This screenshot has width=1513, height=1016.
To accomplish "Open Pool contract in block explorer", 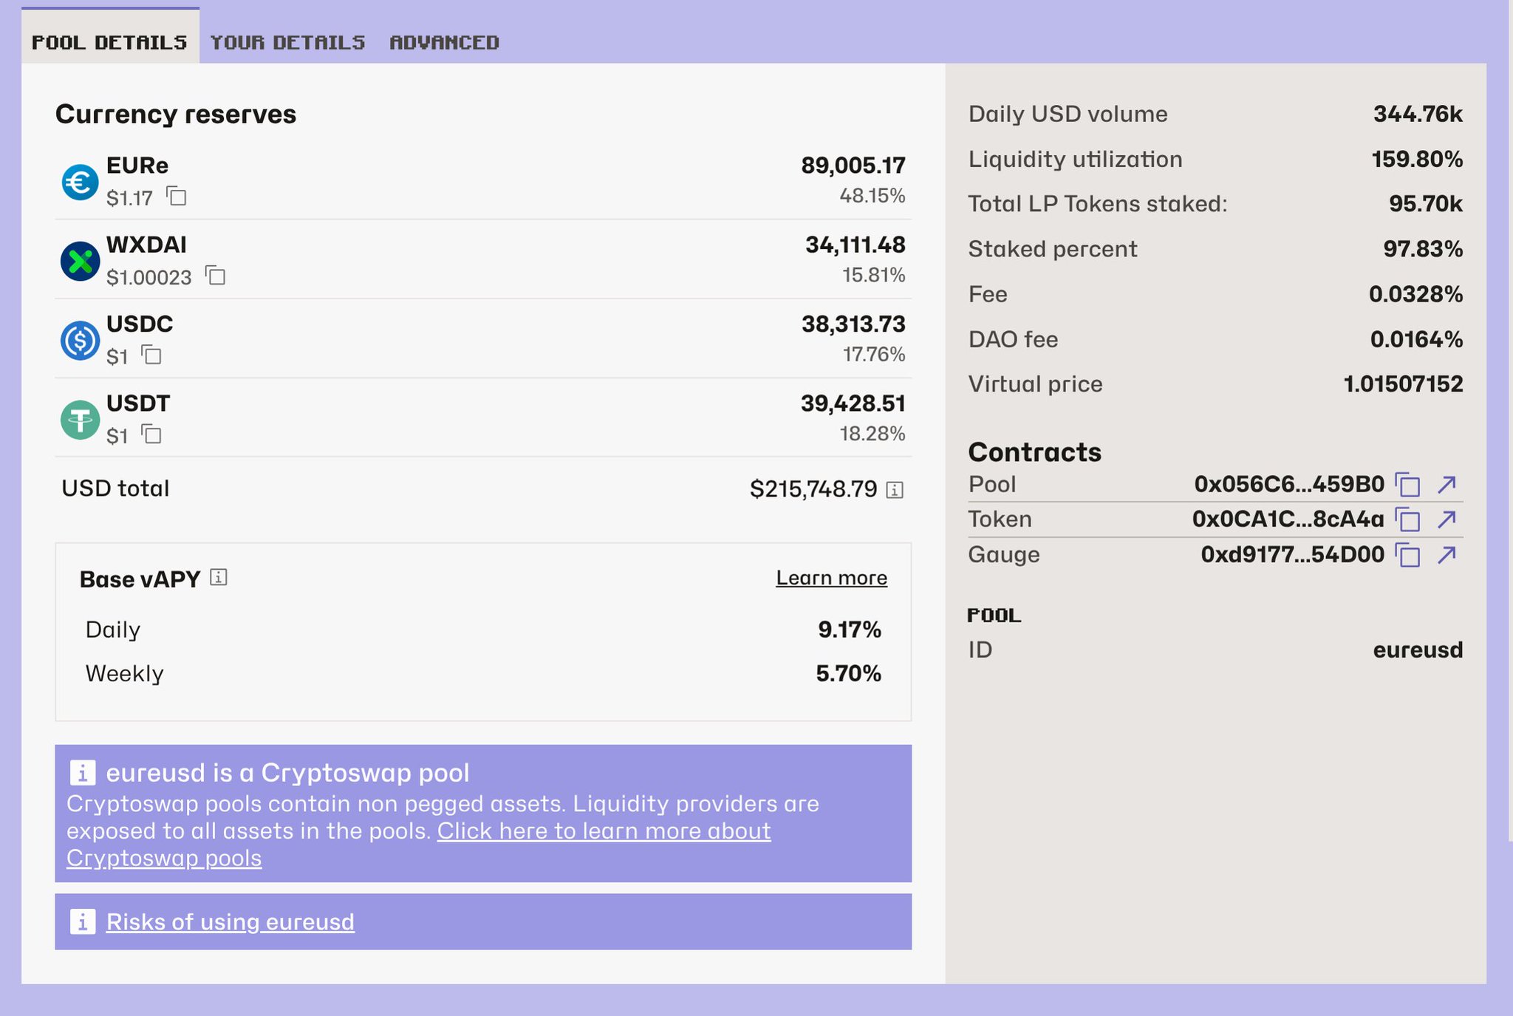I will (x=1447, y=485).
